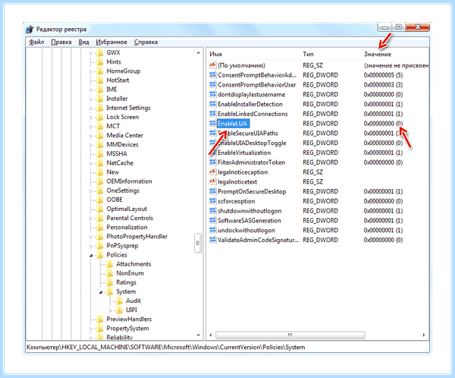455x378 pixels.
Task: Select the MMDevices key
Action: click(122, 145)
